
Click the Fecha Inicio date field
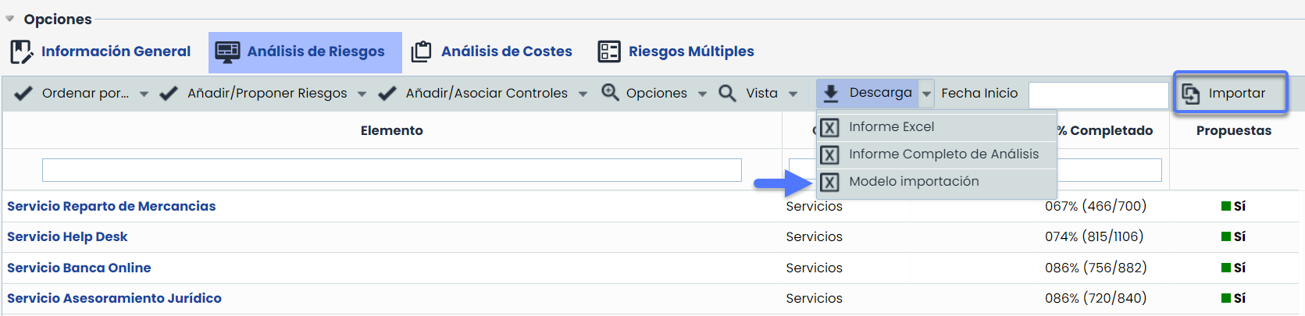pos(1097,94)
